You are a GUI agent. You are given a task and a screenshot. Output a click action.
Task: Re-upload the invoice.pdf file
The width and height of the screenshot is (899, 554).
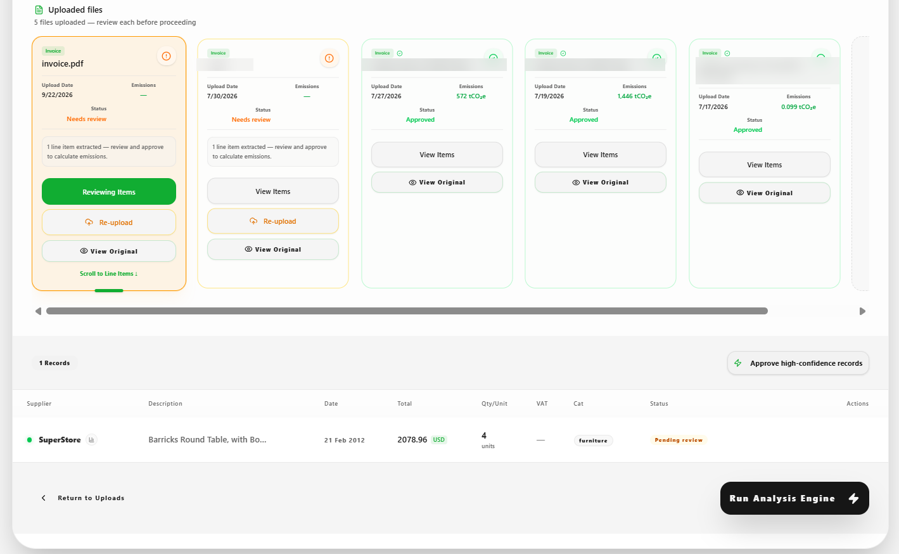[109, 222]
